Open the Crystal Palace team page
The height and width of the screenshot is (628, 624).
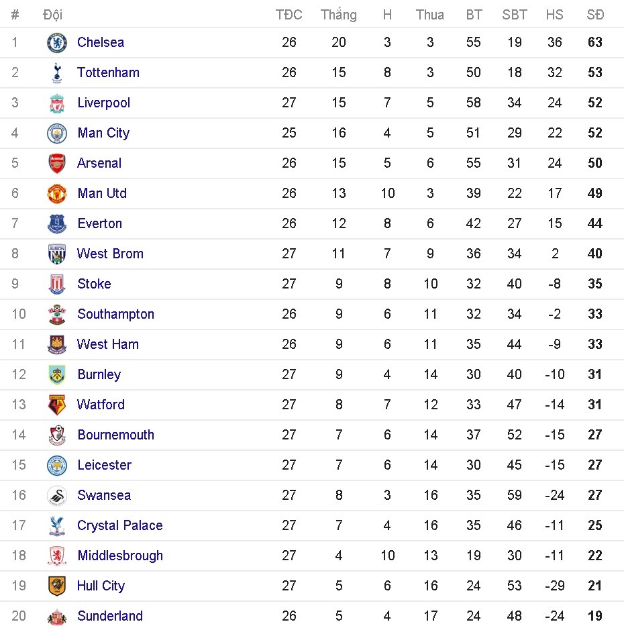119,525
